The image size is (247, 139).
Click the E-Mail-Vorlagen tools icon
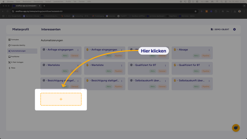pos(9,62)
